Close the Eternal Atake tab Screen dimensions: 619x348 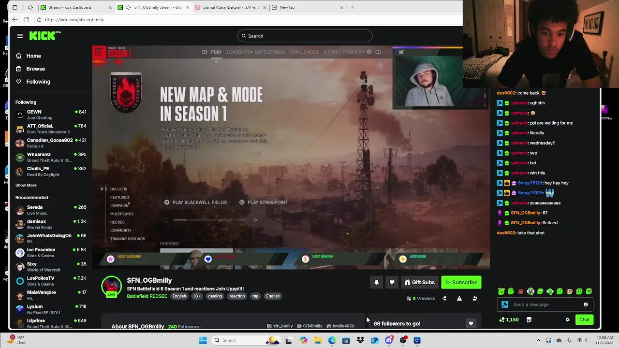click(x=265, y=7)
